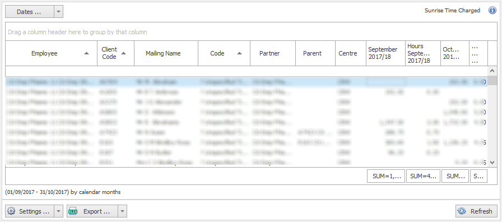
Task: Click the SUM=4... footer cell
Action: 423,176
